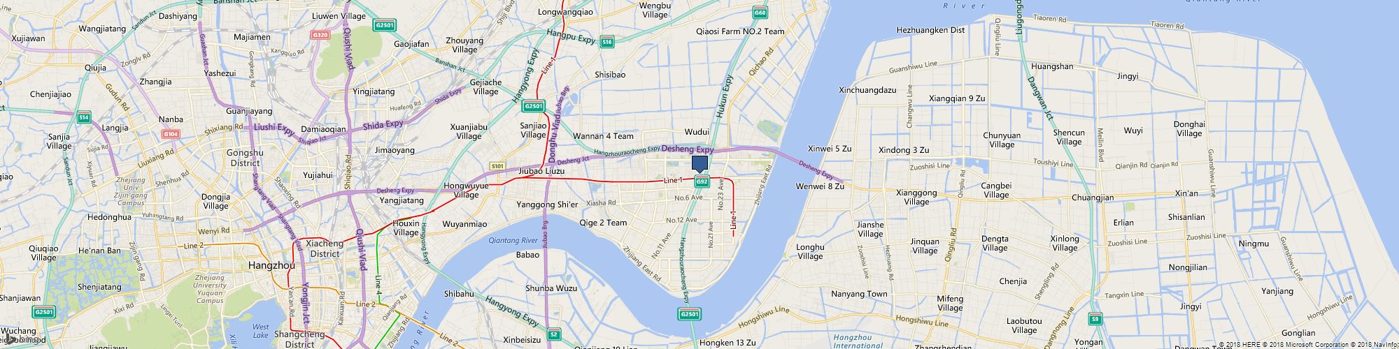
Task: Select the Gongshu District label
Action: [x=245, y=158]
